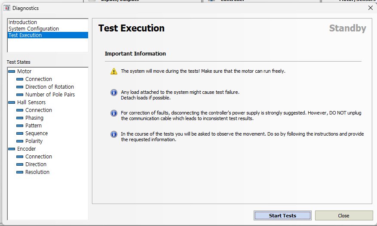Open the Introduction page
Image resolution: width=377 pixels, height=226 pixels.
[x=23, y=22]
